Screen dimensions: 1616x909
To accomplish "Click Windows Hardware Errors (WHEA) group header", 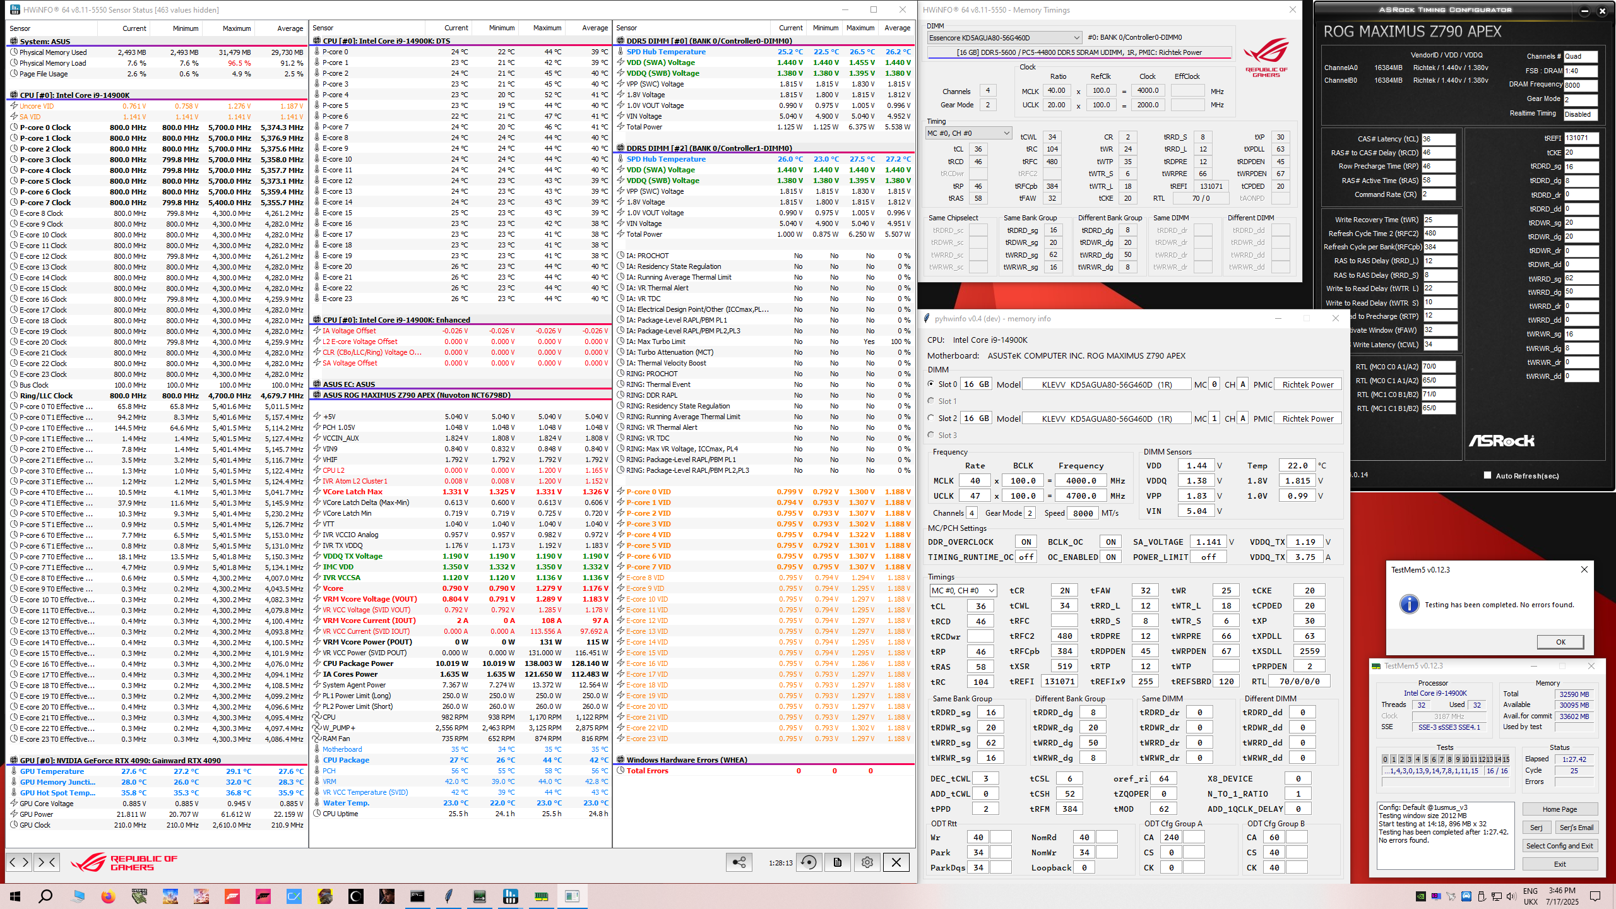I will tap(764, 760).
